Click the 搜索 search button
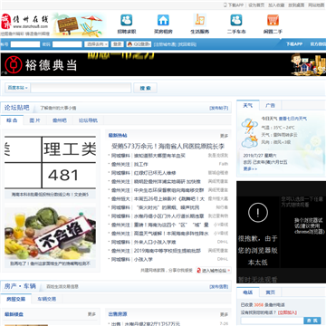This screenshot has height=326, width=326. tap(145, 88)
